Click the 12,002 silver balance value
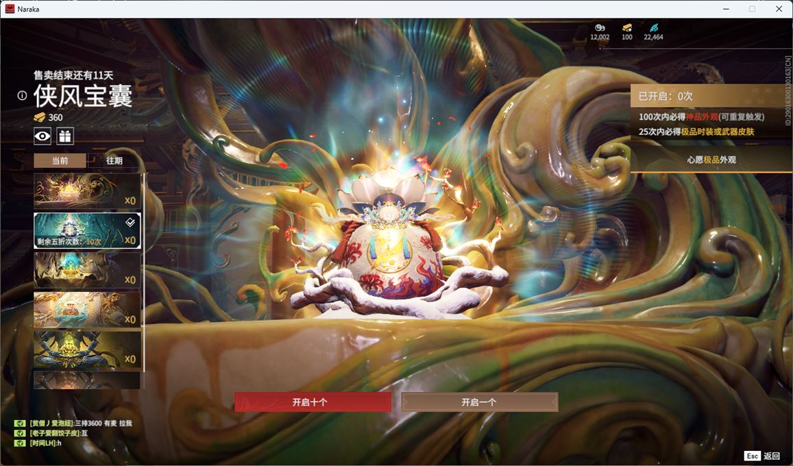The width and height of the screenshot is (793, 466). click(x=600, y=37)
